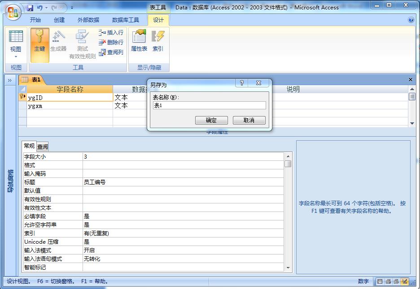
Task: Click the 格式 property field
Action: coord(183,165)
